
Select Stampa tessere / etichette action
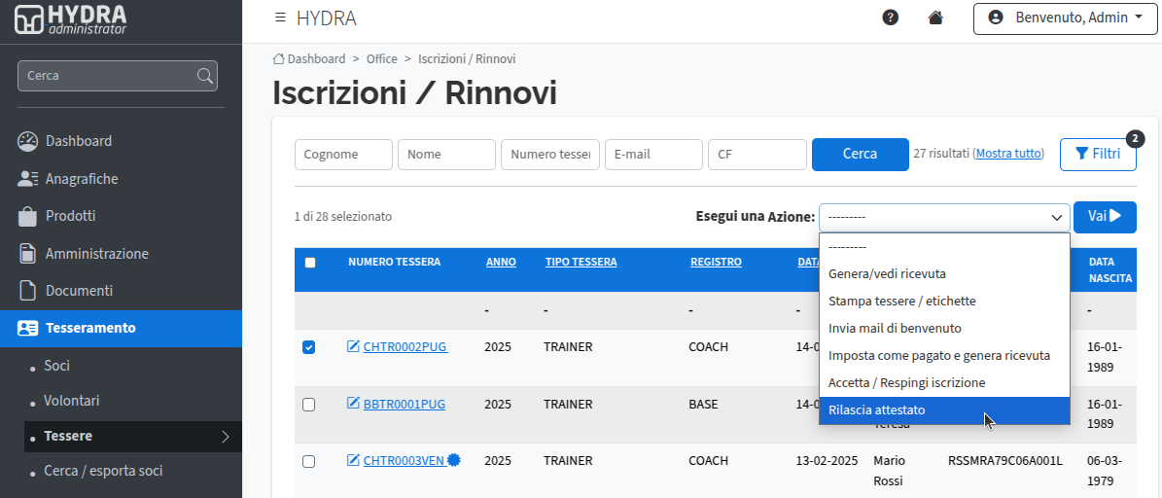pos(944,301)
